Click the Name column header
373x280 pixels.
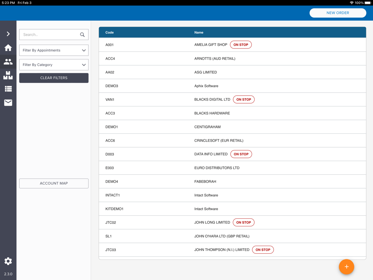[199, 32]
